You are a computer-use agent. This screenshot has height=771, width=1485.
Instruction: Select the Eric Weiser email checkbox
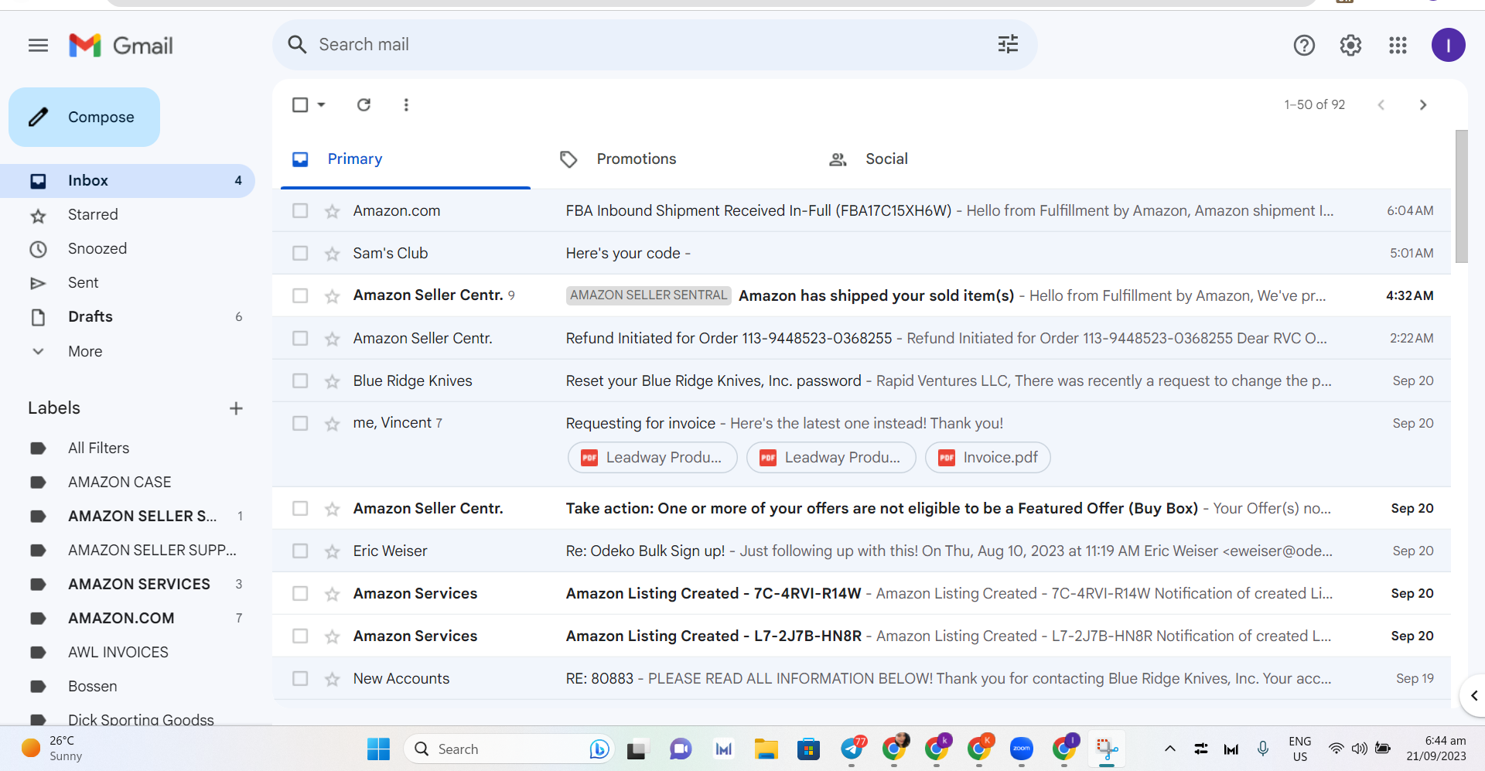coord(300,551)
